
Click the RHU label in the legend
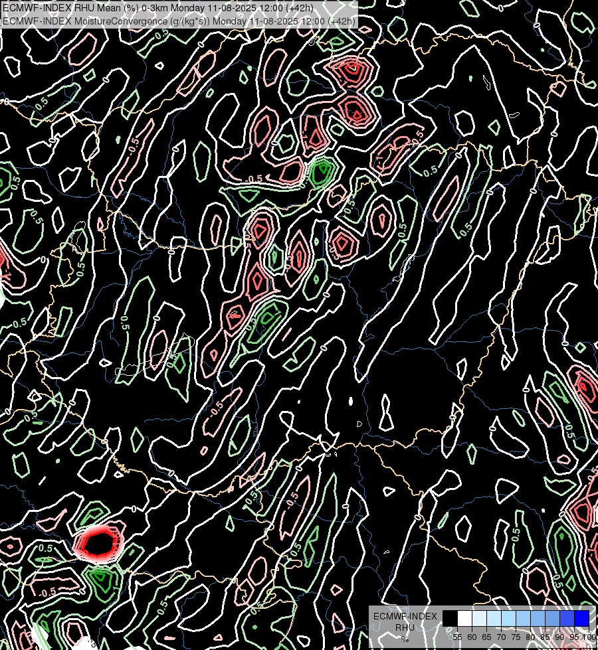click(x=405, y=627)
